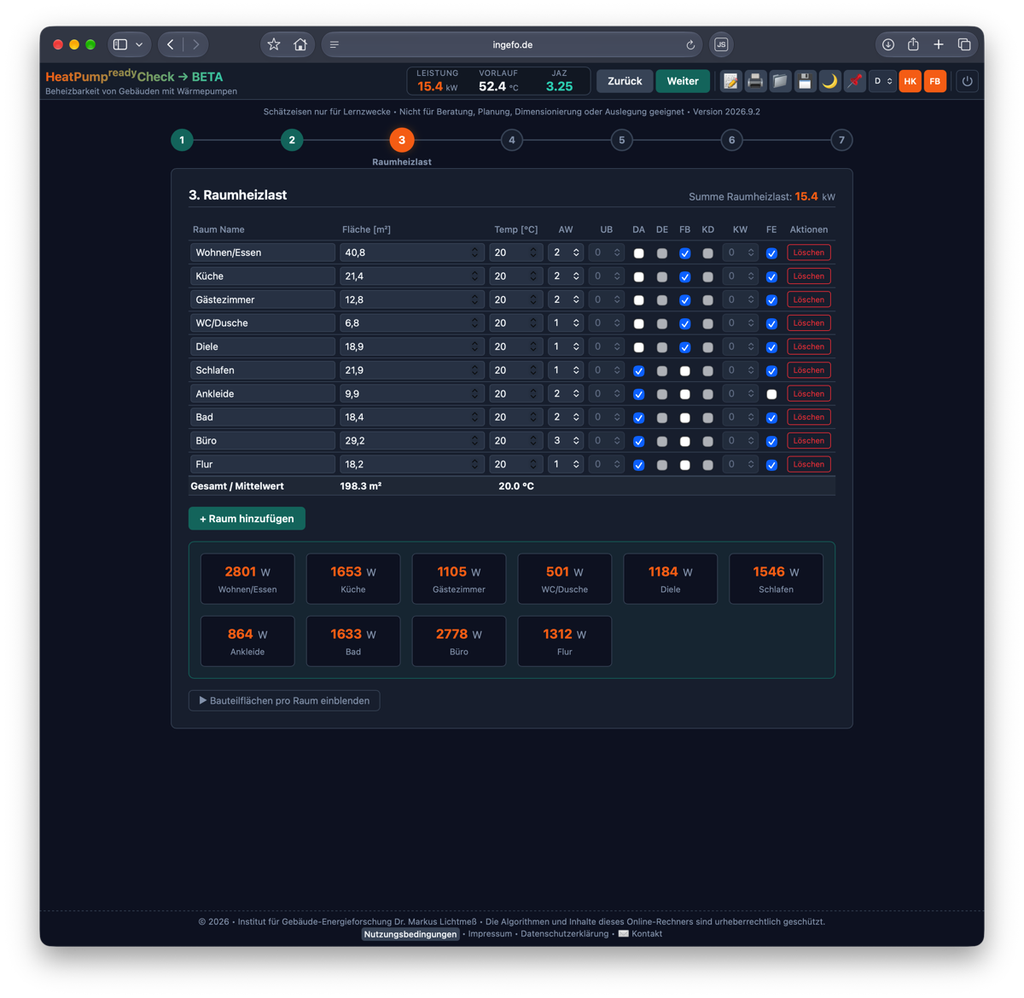Click the Share icon in browser toolbar
This screenshot has width=1024, height=998.
(x=913, y=44)
